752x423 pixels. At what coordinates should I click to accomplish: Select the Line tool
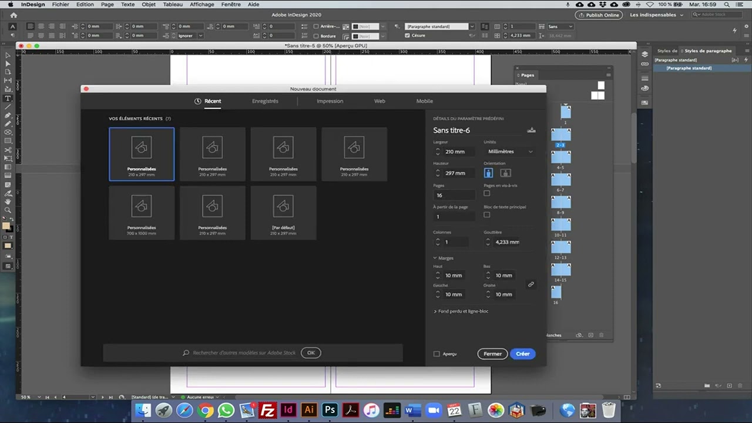(x=8, y=107)
